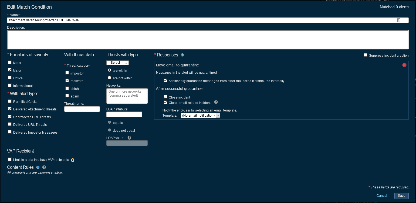Screen dimensions: 416x203
Task: Select the 'are not within' radio option
Action: tap(109, 78)
